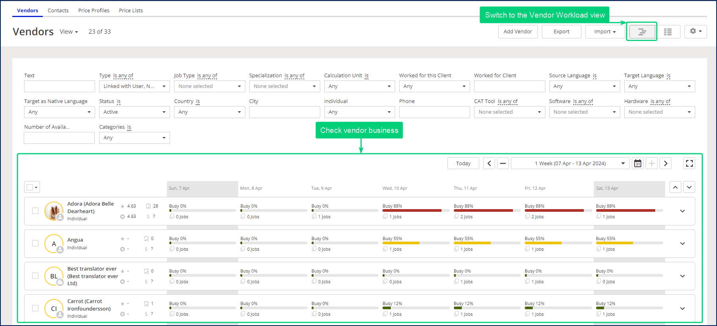This screenshot has height=326, width=717.
Task: Click Adora's profile avatar
Action: (54, 211)
